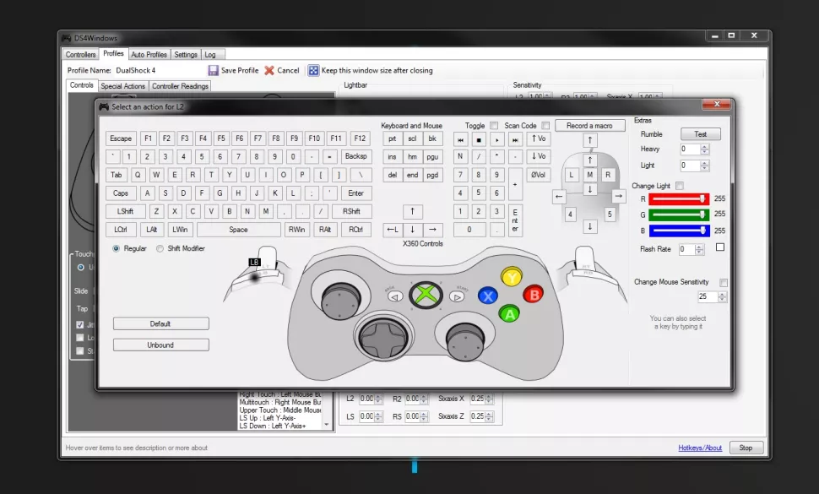The image size is (819, 494).
Task: Click the Record a macro button
Action: pos(590,126)
